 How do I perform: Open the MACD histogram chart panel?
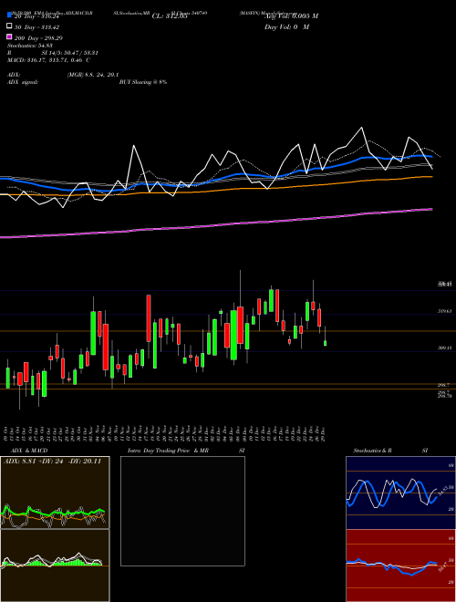[55, 566]
